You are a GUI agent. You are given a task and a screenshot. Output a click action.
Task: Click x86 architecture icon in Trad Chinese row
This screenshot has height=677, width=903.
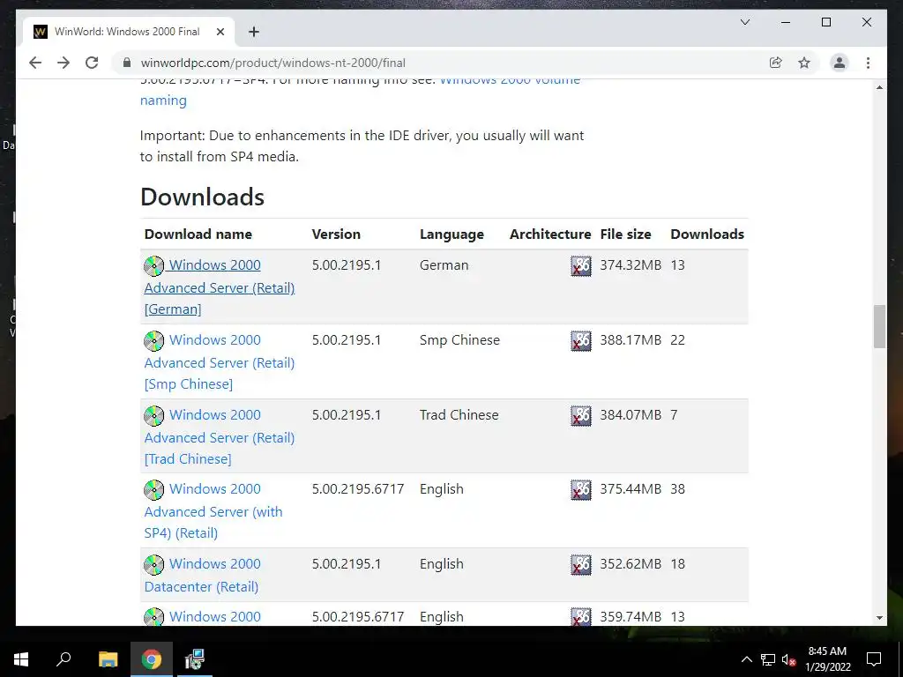click(581, 416)
